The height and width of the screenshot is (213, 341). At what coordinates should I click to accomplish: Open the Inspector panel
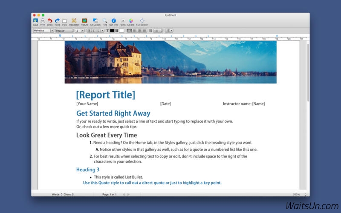[x=74, y=21]
